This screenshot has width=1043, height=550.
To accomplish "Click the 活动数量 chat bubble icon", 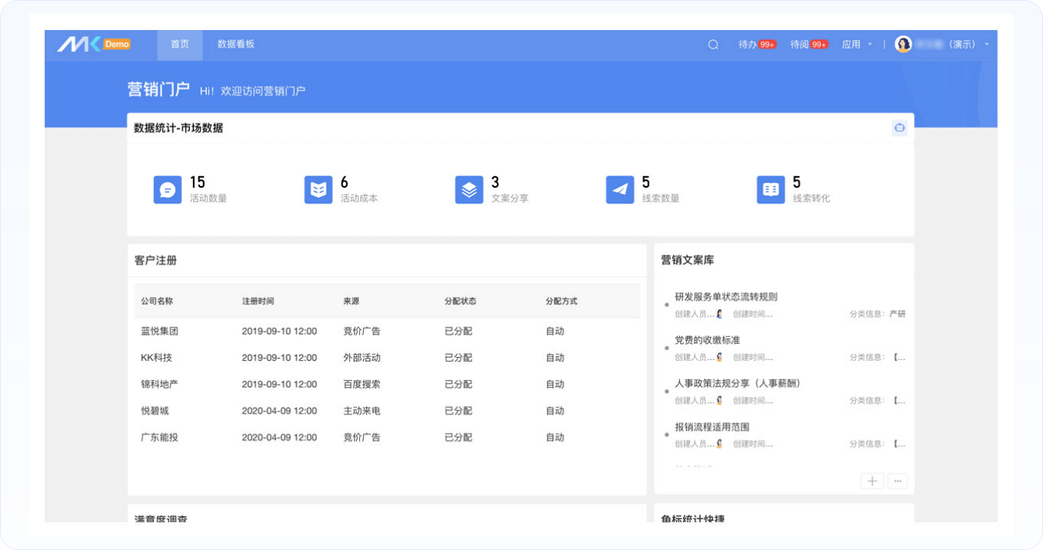I will (x=168, y=189).
